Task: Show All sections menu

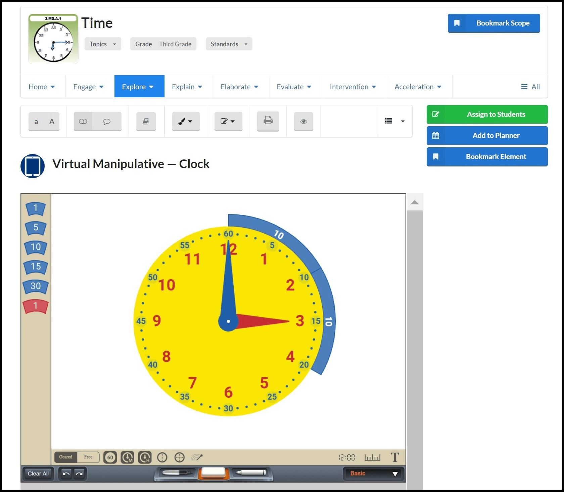Action: 530,87
